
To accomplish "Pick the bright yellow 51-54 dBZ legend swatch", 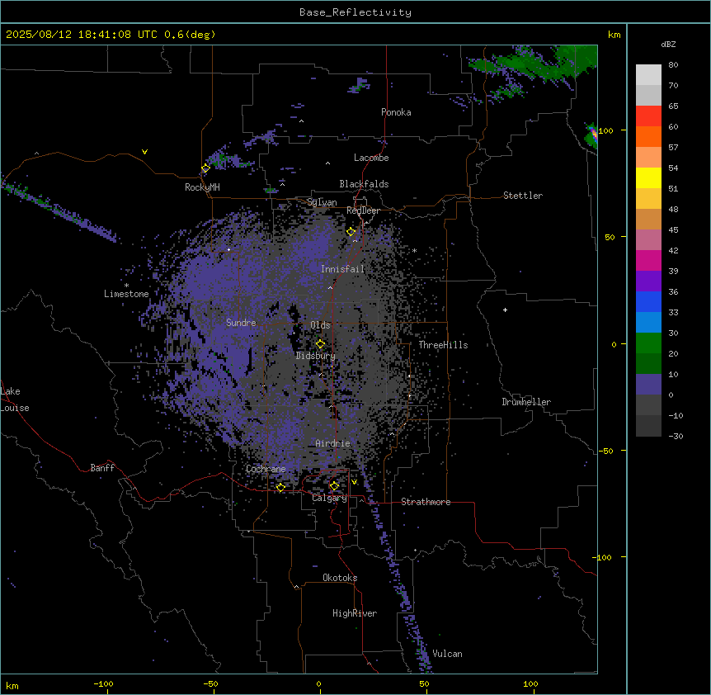I will click(648, 177).
